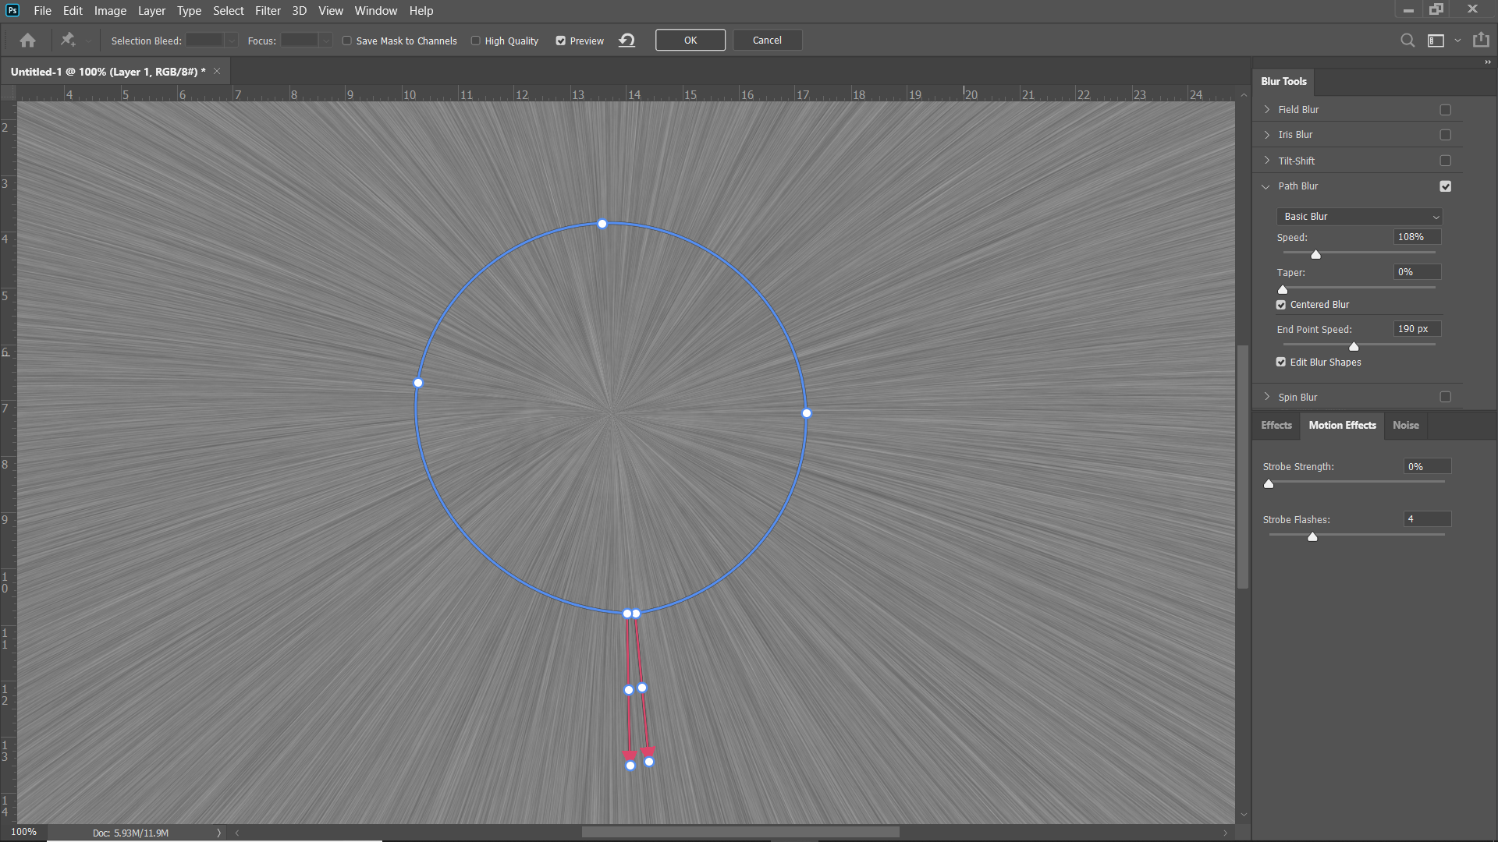Click the pin tool icon in options bar
This screenshot has width=1498, height=842.
[68, 40]
